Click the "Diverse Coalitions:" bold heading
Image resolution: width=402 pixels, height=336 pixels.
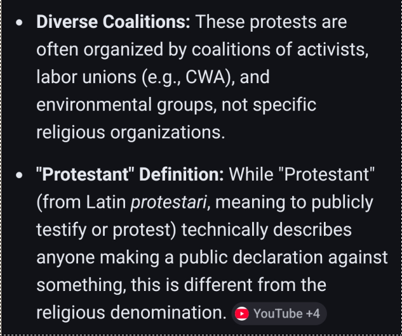pos(113,22)
